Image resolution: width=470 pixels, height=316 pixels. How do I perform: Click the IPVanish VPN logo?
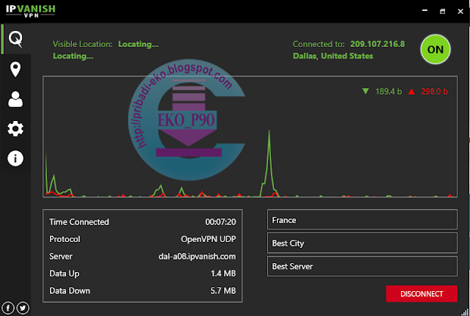tap(31, 11)
